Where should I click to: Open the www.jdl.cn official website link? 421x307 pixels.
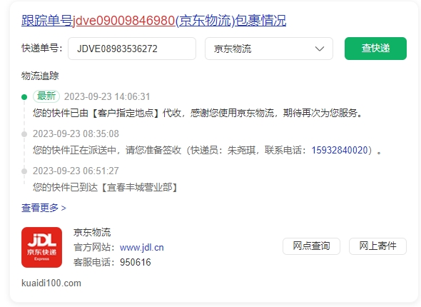click(141, 247)
